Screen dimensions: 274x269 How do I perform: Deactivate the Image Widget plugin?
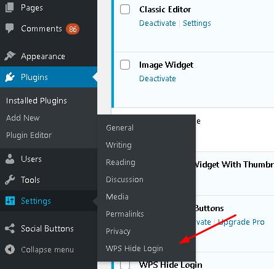coord(158,79)
